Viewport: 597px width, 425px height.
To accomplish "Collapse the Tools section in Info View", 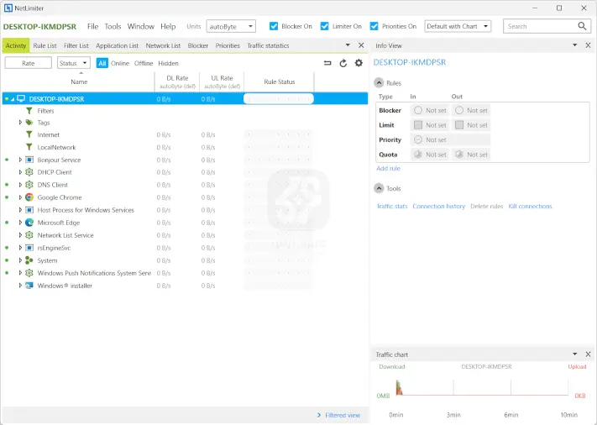I will click(x=379, y=188).
